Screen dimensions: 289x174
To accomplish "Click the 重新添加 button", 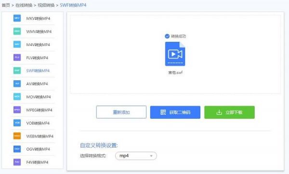I will pos(121,112).
